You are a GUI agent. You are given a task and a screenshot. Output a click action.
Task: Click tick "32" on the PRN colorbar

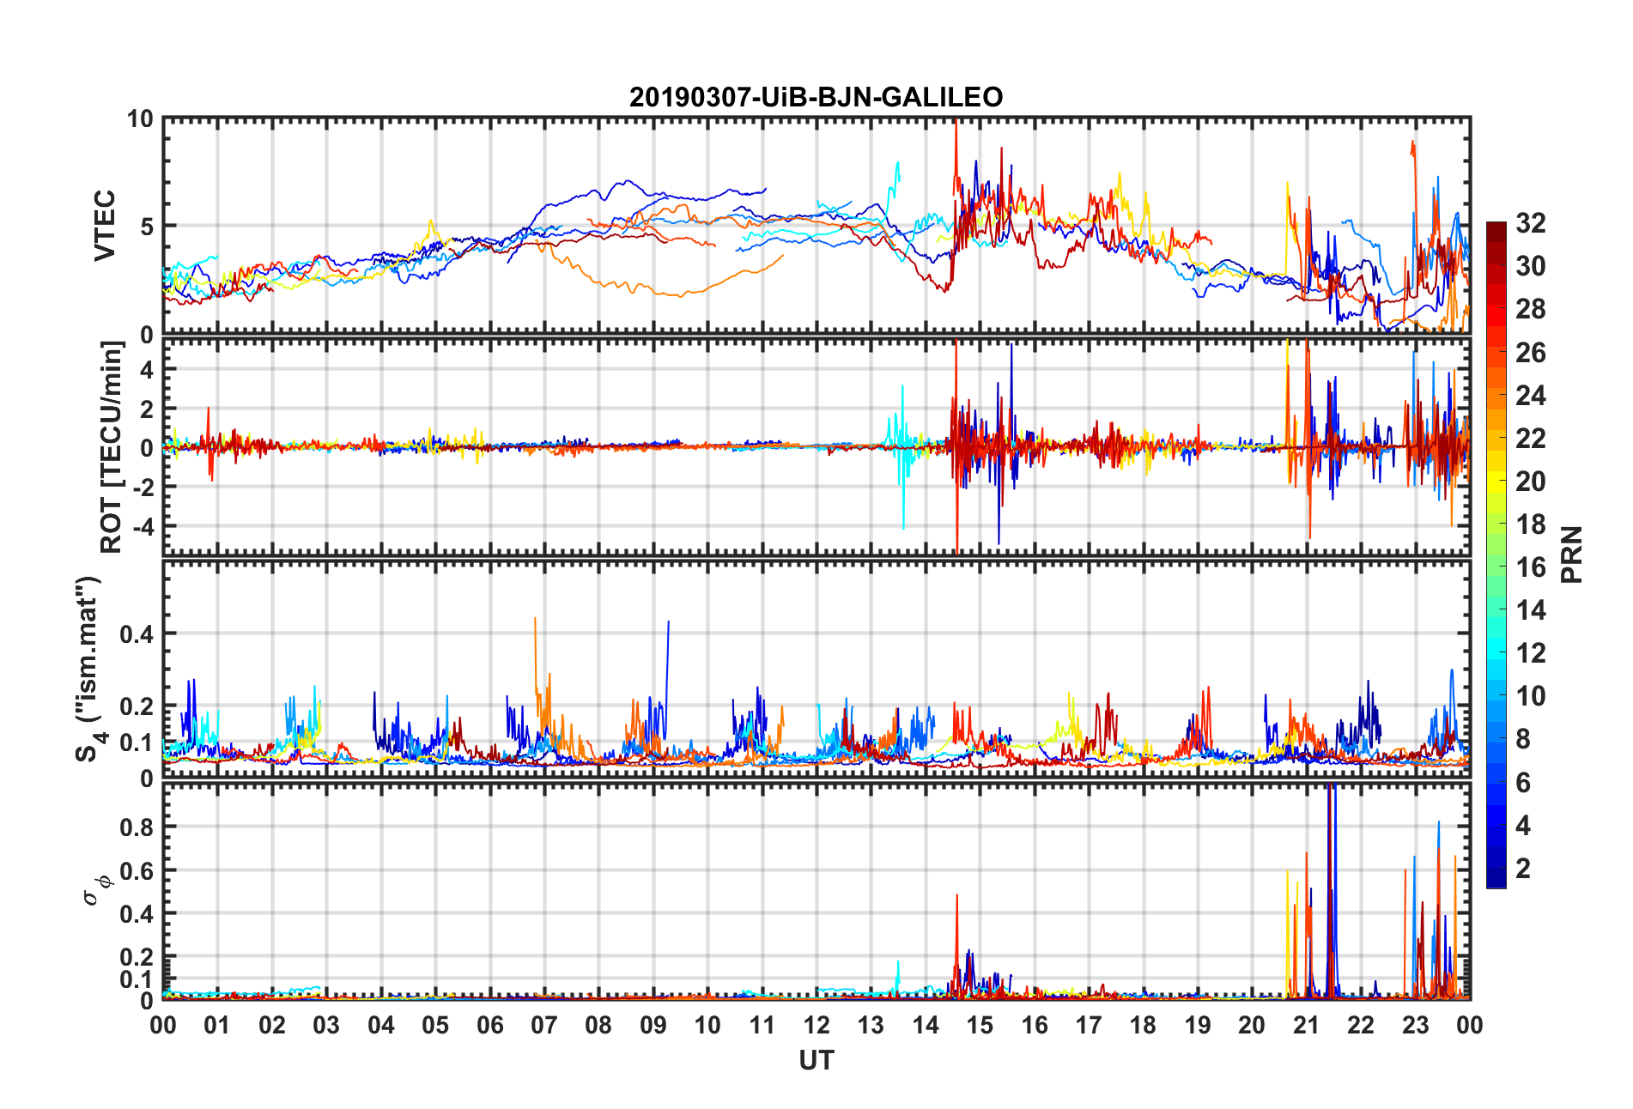coord(1530,223)
